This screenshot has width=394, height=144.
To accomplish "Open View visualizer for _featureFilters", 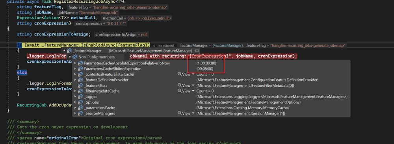I will click(x=184, y=86).
